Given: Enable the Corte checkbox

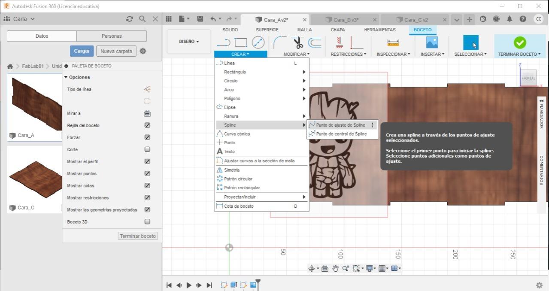Looking at the screenshot, I should 147,149.
